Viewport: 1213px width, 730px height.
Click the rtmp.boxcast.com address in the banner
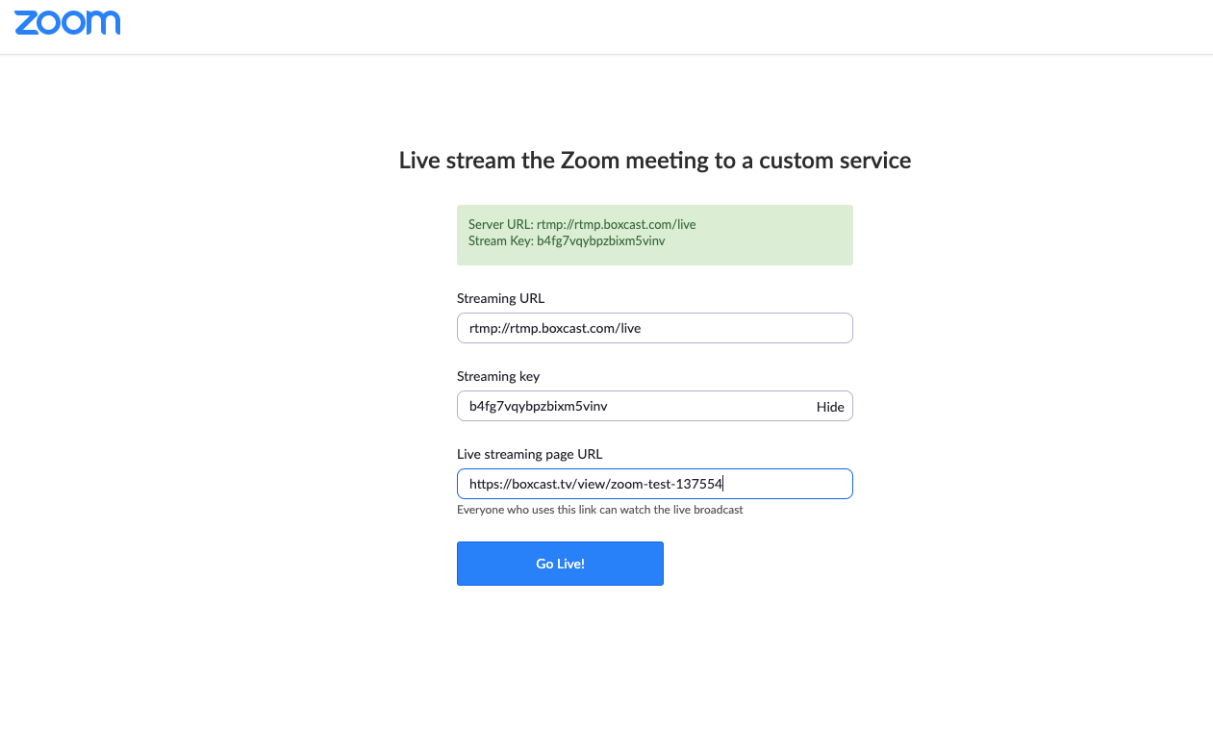616,224
